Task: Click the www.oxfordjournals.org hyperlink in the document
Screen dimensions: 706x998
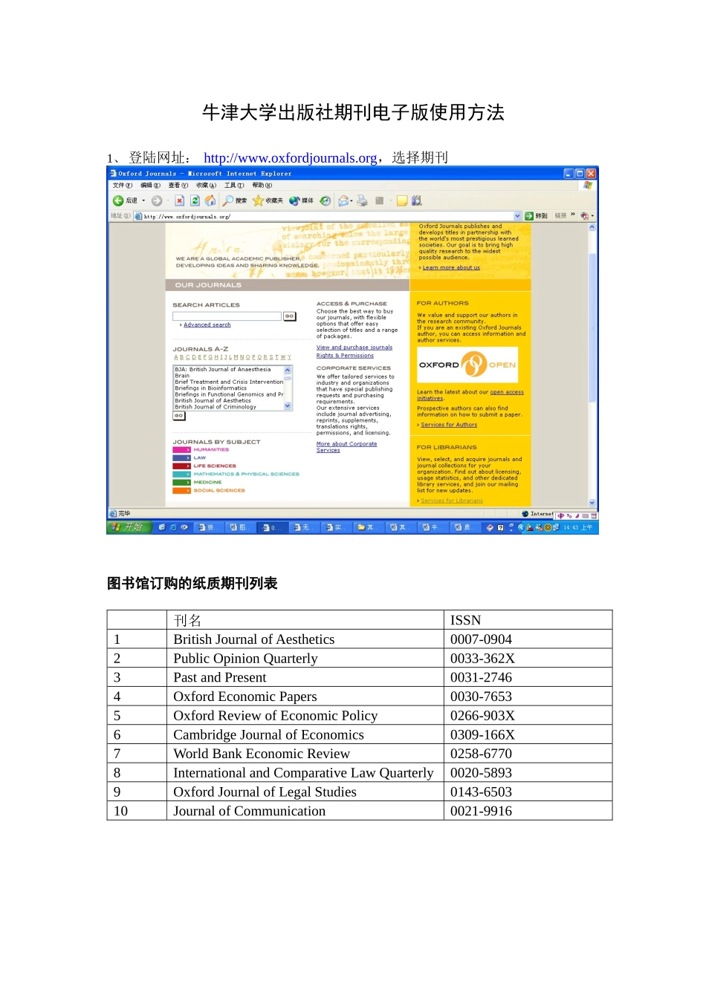Action: [x=291, y=157]
